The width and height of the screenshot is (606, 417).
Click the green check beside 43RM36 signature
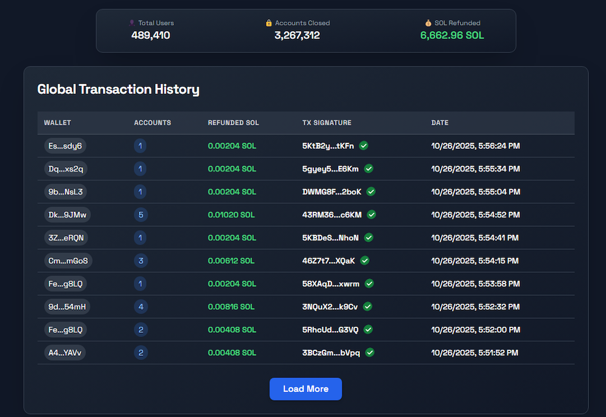coord(371,215)
